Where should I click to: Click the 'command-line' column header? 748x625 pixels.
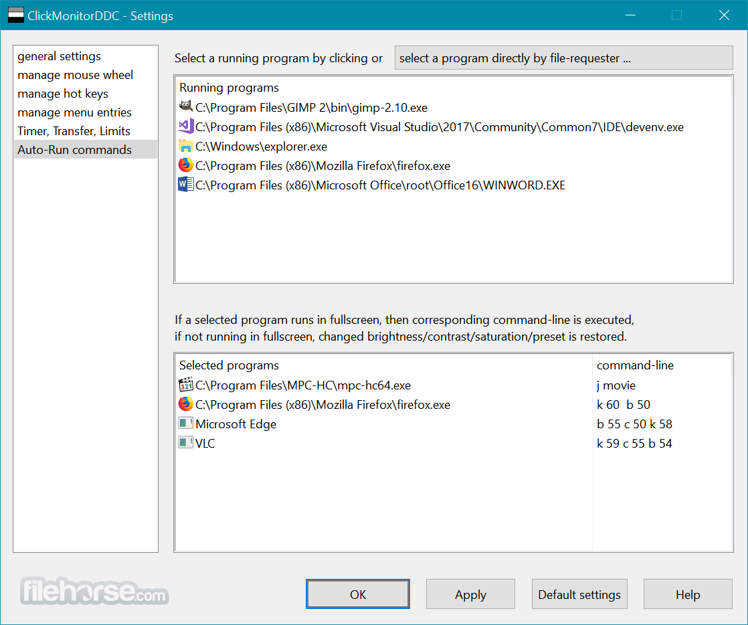635,365
